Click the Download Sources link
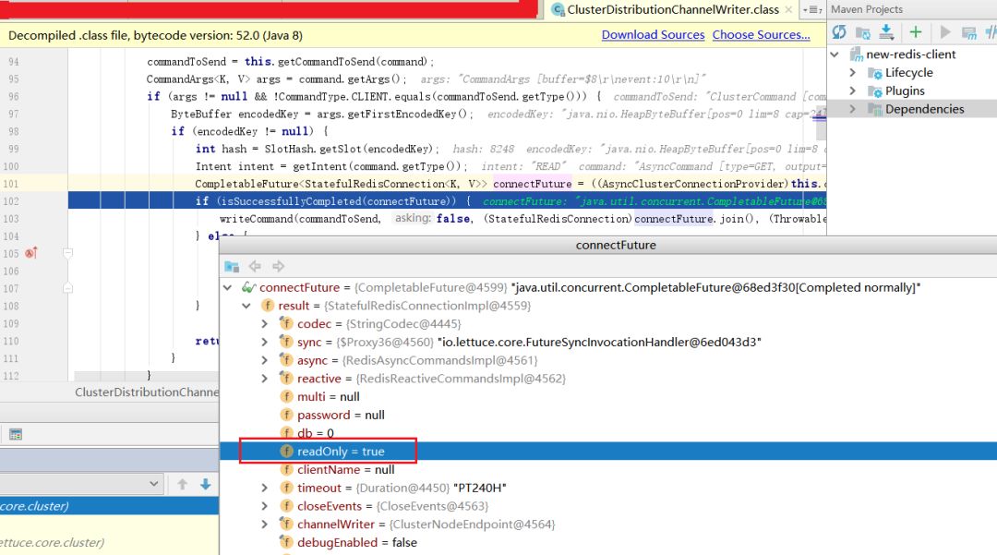This screenshot has height=555, width=997. coord(653,35)
